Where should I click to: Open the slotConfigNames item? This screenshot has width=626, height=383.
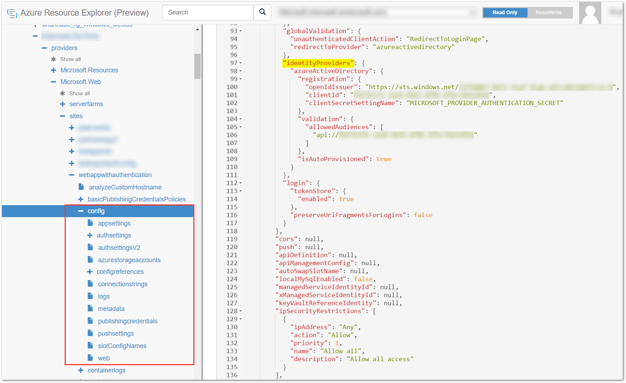coord(122,346)
